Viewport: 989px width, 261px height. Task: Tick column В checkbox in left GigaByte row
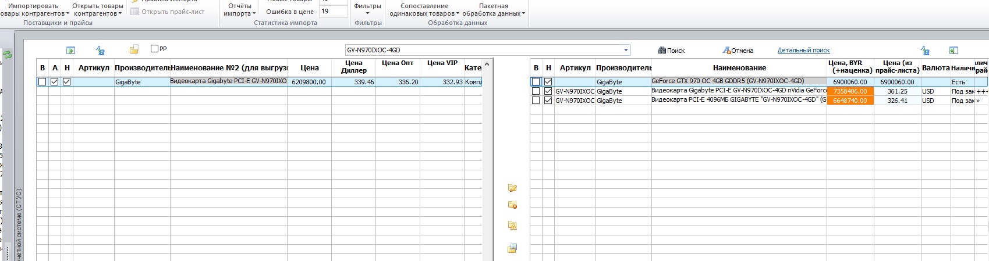(x=42, y=82)
